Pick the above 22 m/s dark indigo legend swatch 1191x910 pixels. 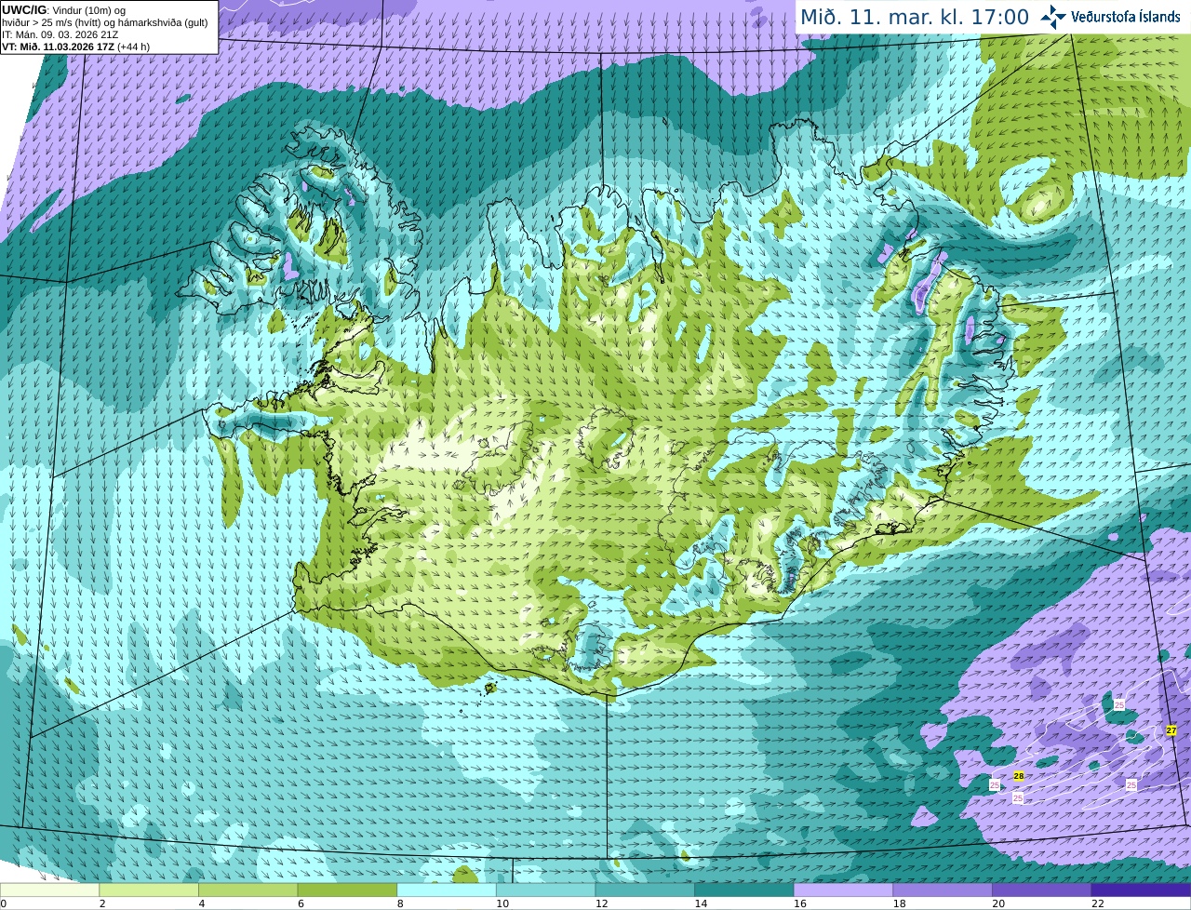tap(1142, 890)
